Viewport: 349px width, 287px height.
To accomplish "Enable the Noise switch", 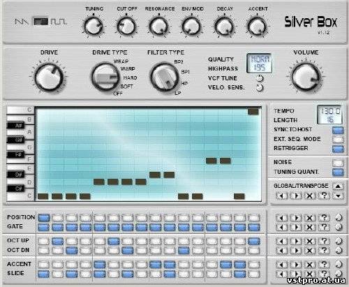I will [x=338, y=163].
